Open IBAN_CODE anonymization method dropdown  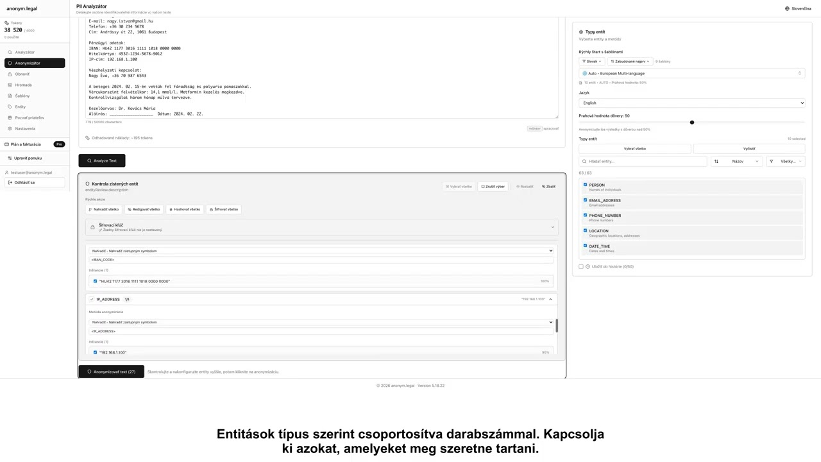point(321,251)
